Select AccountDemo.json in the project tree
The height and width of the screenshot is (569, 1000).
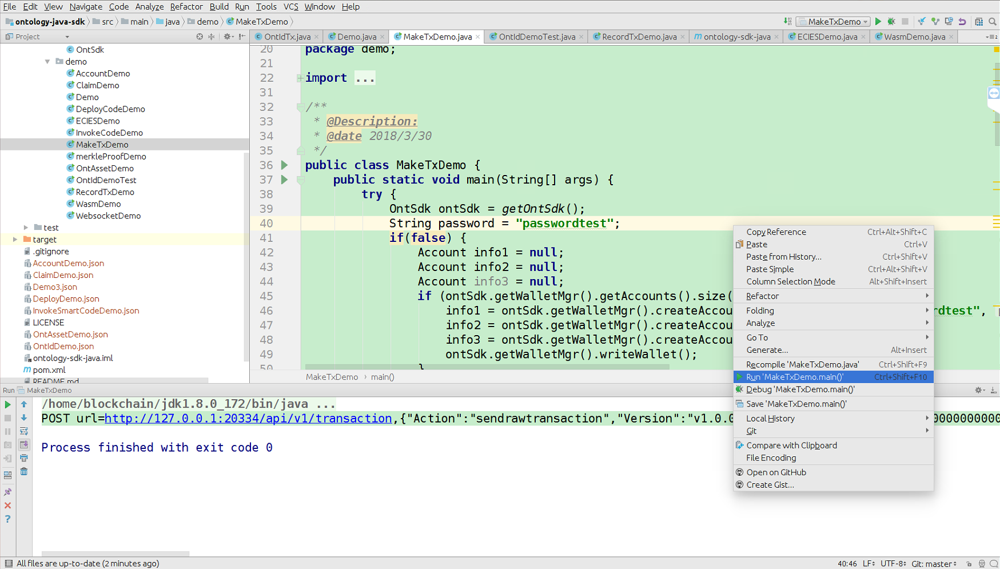pyautogui.click(x=68, y=263)
